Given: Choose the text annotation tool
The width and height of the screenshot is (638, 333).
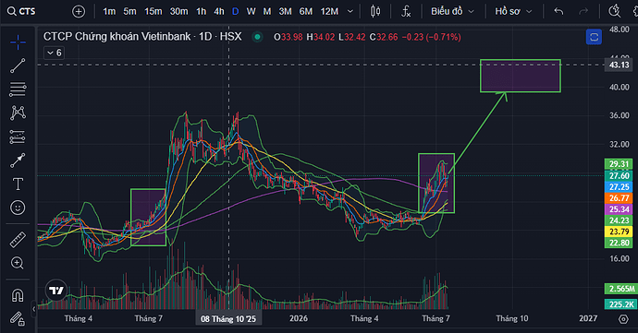Looking at the screenshot, I should [18, 184].
